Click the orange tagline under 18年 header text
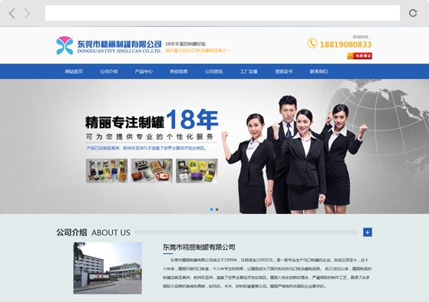Screen dimensions: 429x302 coord(198,51)
